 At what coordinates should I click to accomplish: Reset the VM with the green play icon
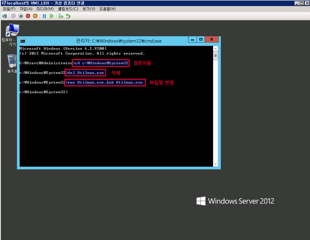[x=52, y=16]
